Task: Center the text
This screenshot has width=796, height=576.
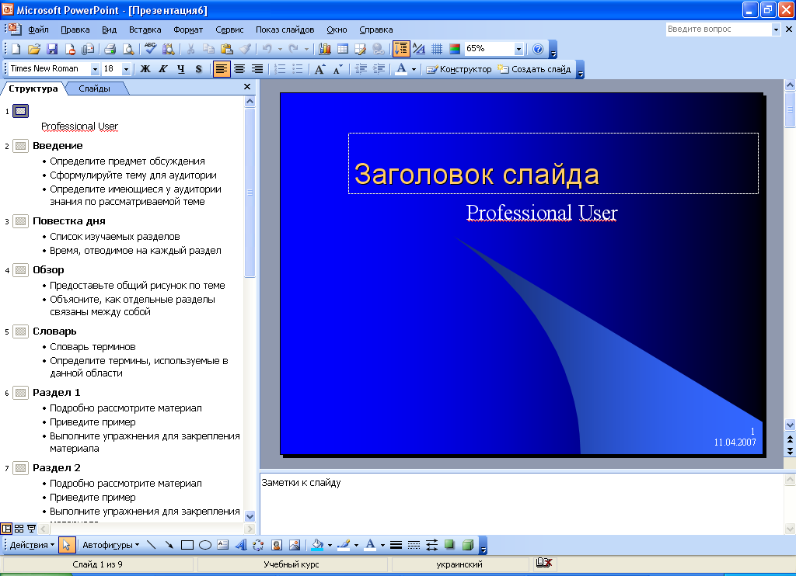Action: coord(239,69)
